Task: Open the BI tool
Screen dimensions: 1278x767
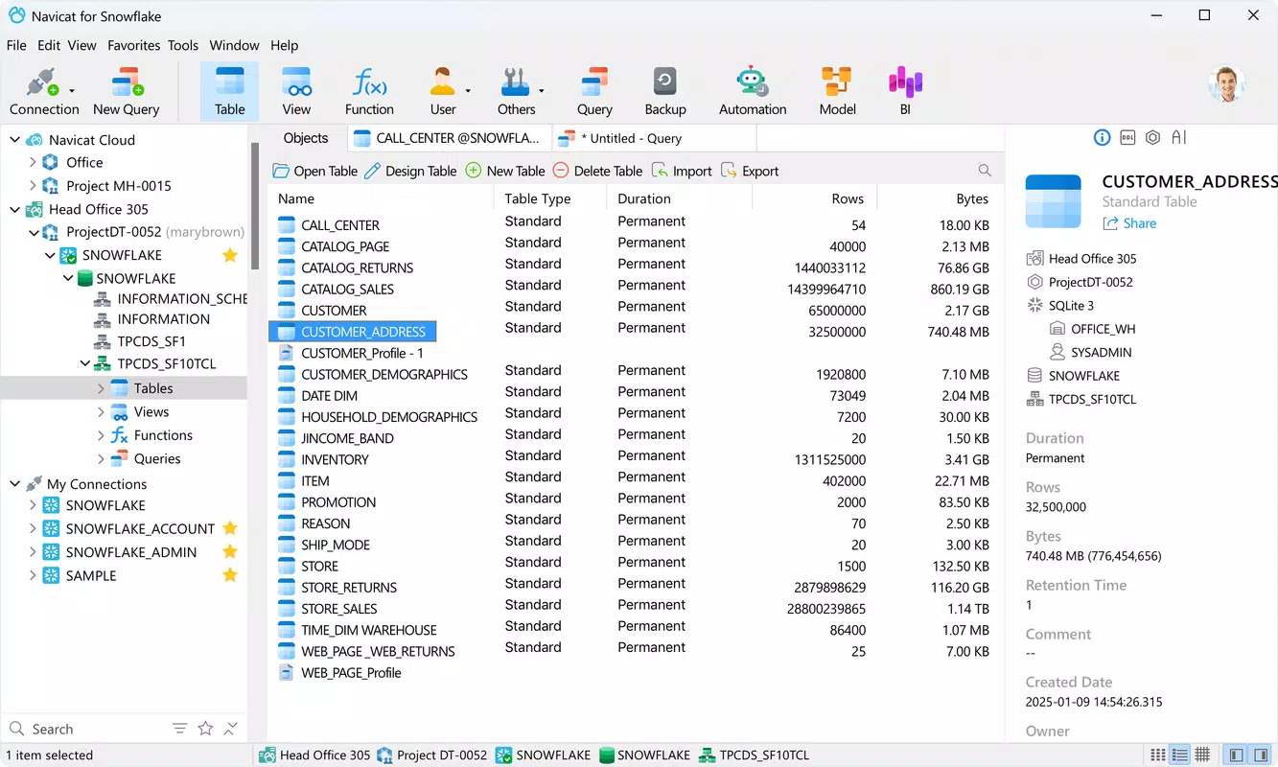Action: coord(905,91)
